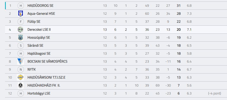The image size is (227, 100).
Task: Click the Hajdúsámsoni T.T.I.SZ.E club crest
Action: [x=21, y=78]
